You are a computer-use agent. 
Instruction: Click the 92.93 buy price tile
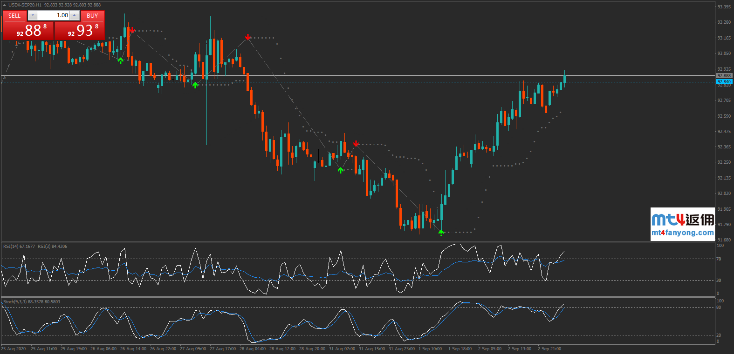80,31
